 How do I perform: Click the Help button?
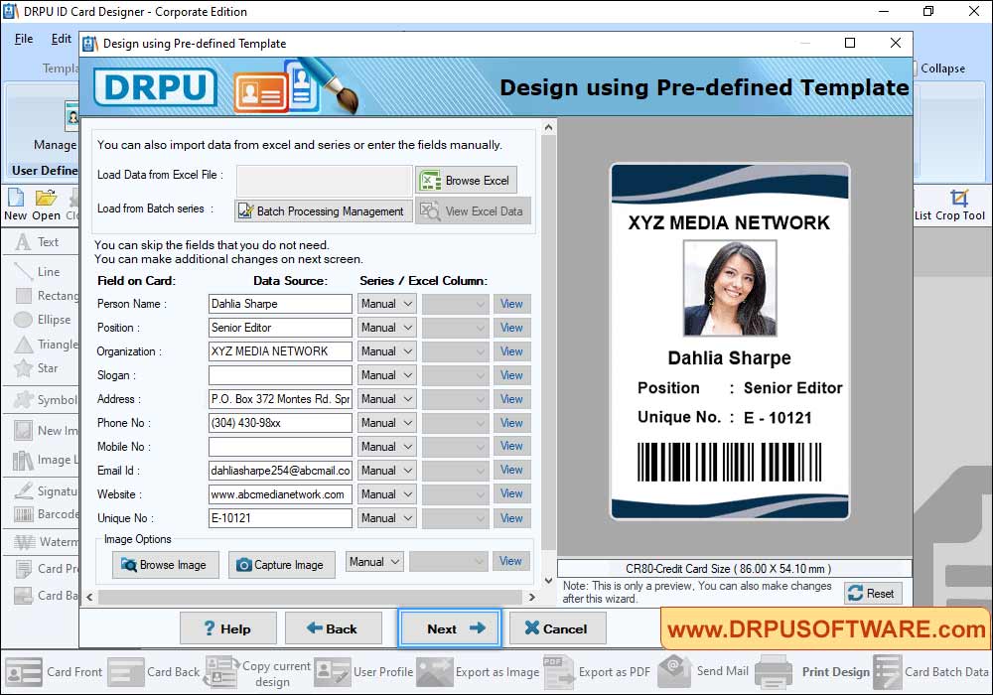(228, 628)
